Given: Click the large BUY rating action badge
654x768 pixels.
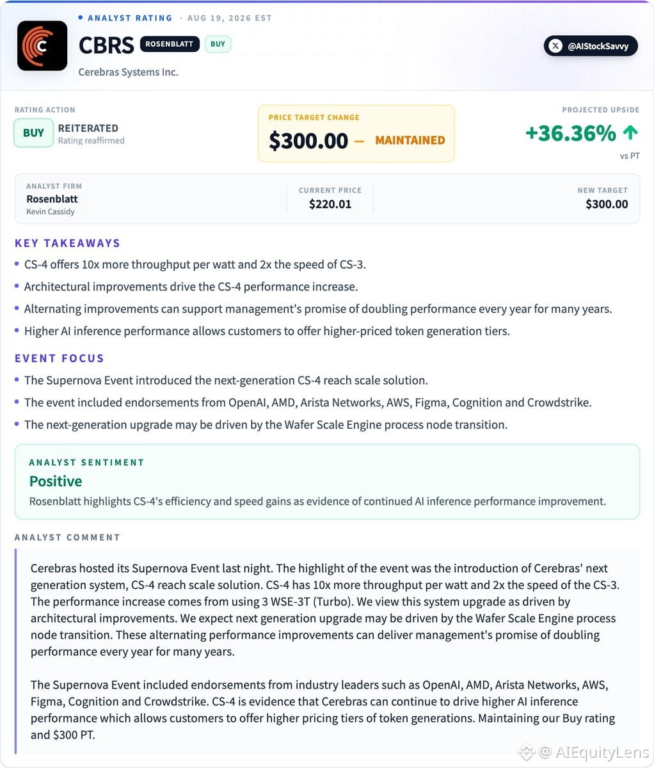Looking at the screenshot, I should (33, 133).
